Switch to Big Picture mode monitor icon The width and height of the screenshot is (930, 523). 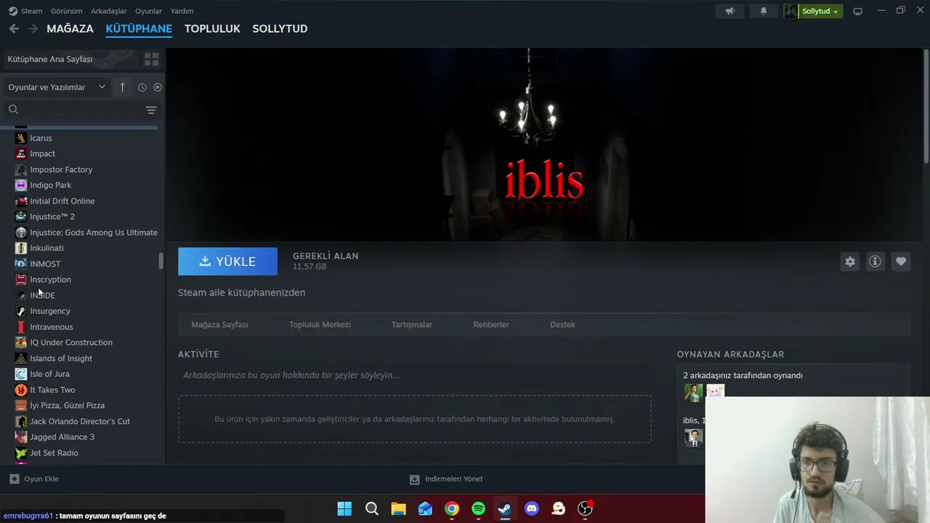point(858,11)
